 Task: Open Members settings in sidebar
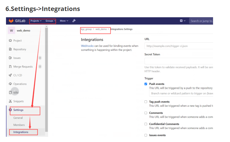click(19, 125)
